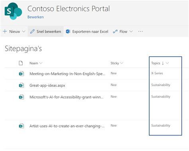The image size is (189, 151).
Task: Click page icon for Great-app-ideas.aspx
Action: click(22, 85)
